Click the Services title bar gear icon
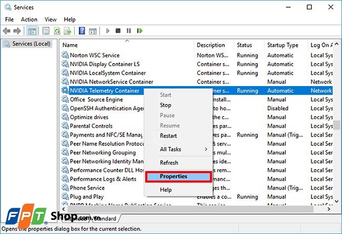The image size is (342, 234). click(x=8, y=7)
